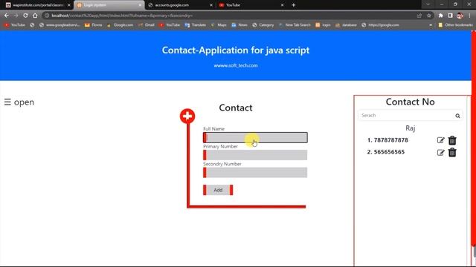476x267 pixels.
Task: Select contact name Raj
Action: coord(410,128)
